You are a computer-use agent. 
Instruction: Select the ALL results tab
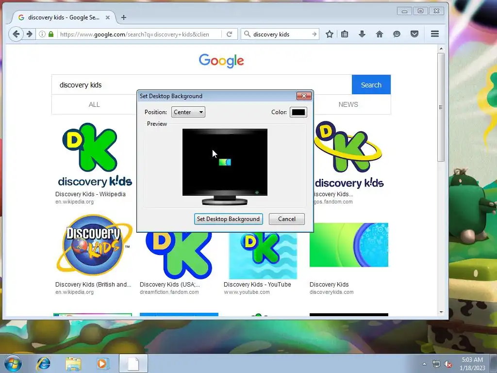[x=94, y=104]
